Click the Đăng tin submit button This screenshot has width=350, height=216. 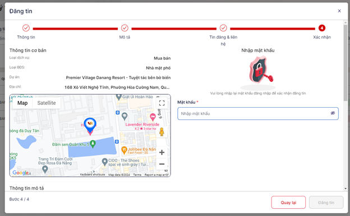pos(326,203)
